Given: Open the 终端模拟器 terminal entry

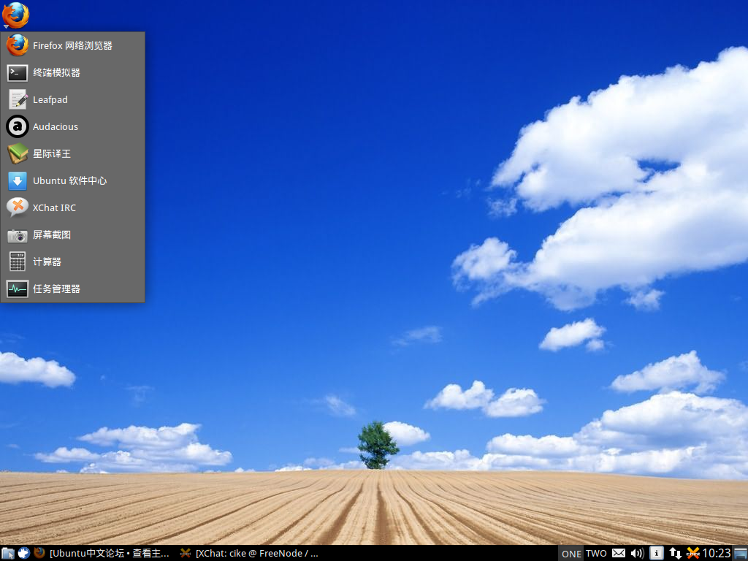Looking at the screenshot, I should tap(72, 73).
